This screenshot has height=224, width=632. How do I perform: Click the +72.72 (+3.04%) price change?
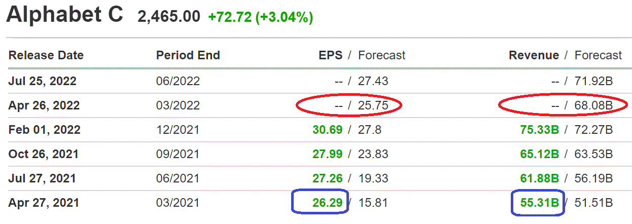pos(260,17)
